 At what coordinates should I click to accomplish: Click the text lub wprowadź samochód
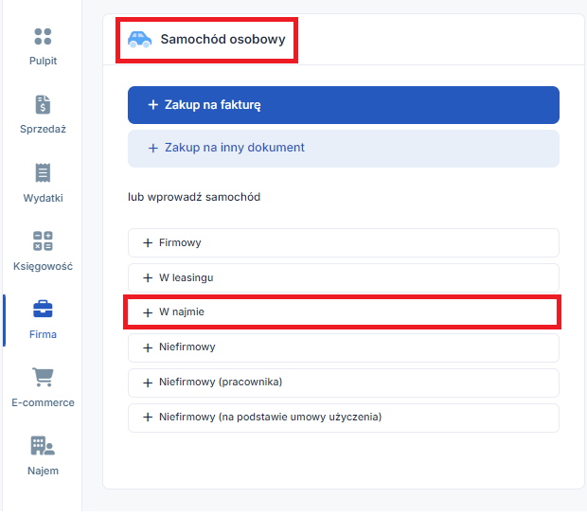[194, 197]
